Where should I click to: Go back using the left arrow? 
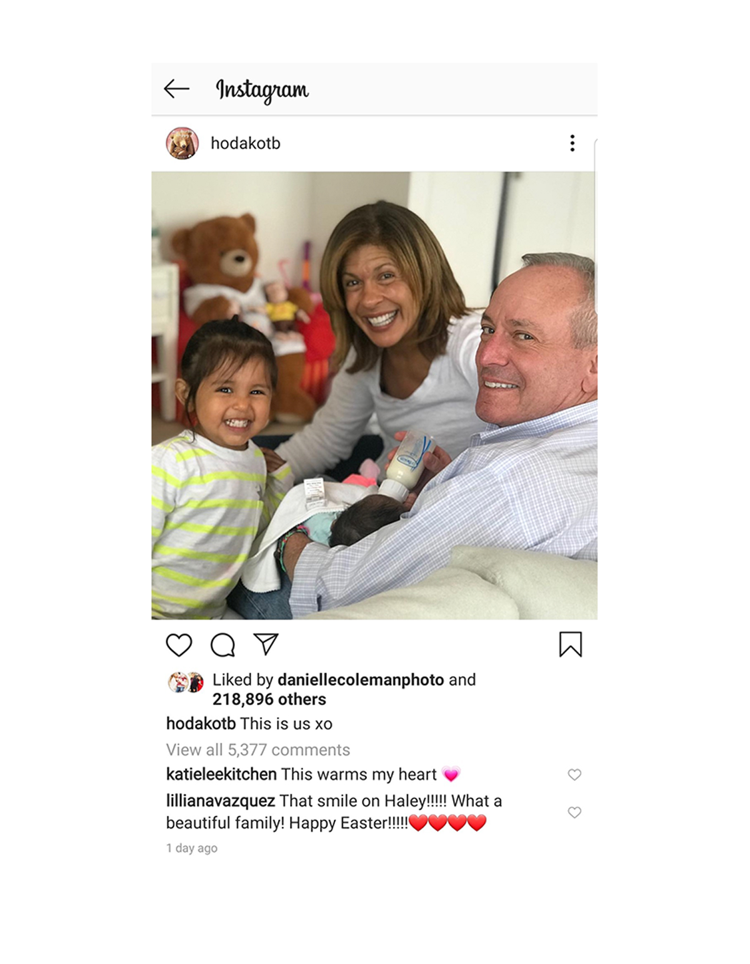pos(176,89)
